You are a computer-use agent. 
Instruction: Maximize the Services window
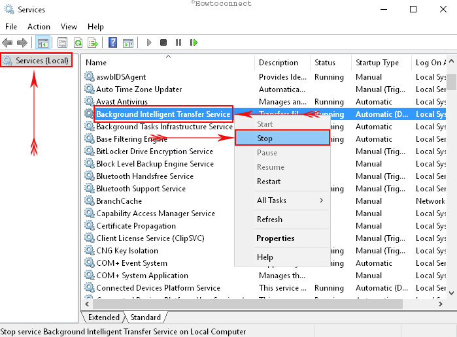pyautogui.click(x=413, y=9)
